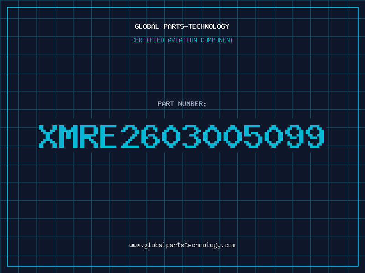Select the CERTIFIED AVIATION COMPONENT subtitle
The image size is (365, 273).
click(182, 40)
